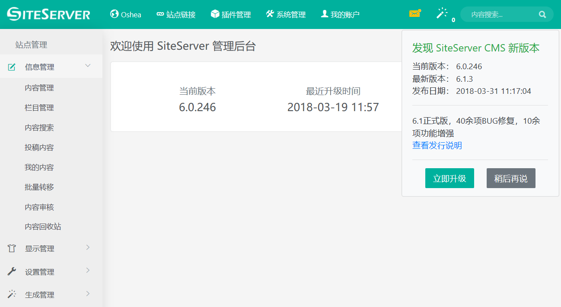Click the 当前版本 label in the dashboard card

coord(198,91)
